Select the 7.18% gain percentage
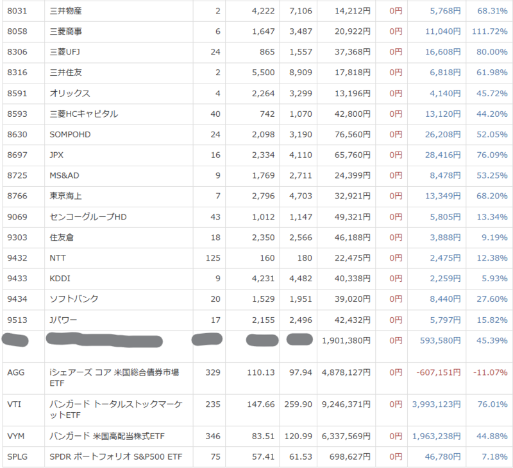513x468 pixels. (x=494, y=456)
